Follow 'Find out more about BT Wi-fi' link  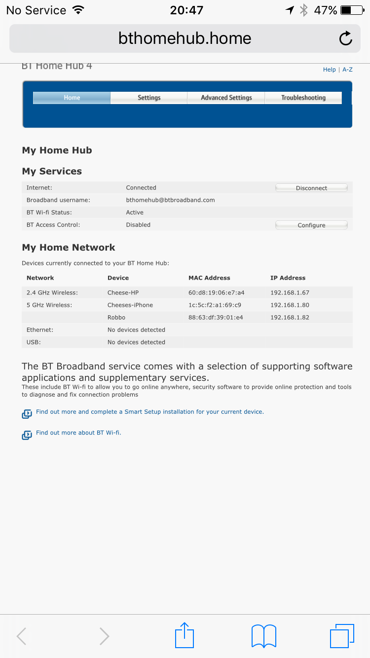click(x=78, y=433)
